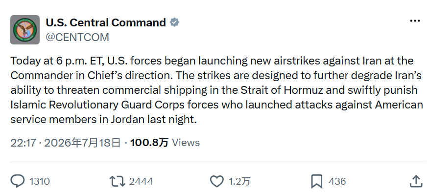Click the 2026年7月18日 date
Screen dimensions: 429x192
pos(82,143)
